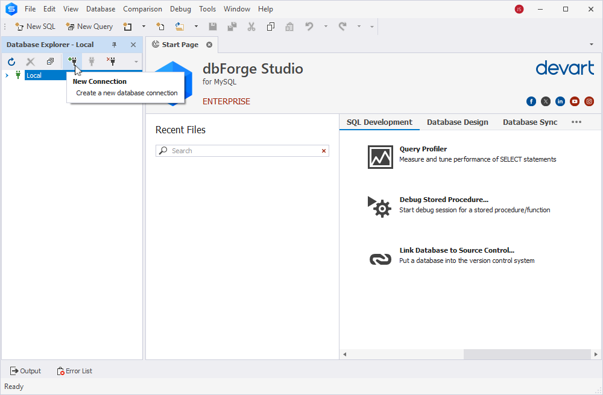Toggle the pin on Database Explorer panel
603x395 pixels.
pos(114,45)
